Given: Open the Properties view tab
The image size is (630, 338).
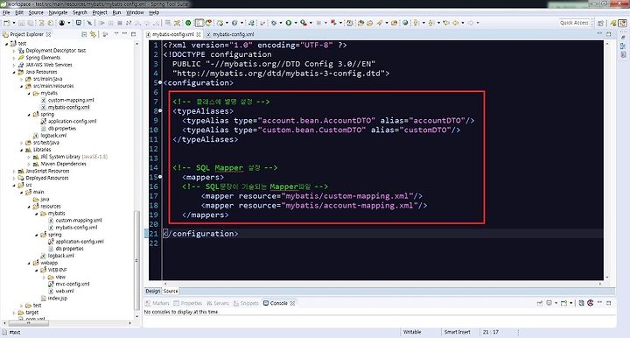Looking at the screenshot, I should coord(187,303).
